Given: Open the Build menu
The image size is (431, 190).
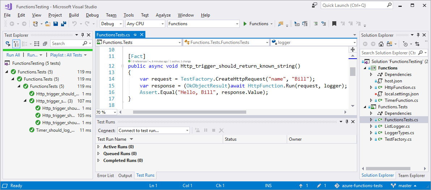Looking at the screenshot, I should [x=74, y=15].
